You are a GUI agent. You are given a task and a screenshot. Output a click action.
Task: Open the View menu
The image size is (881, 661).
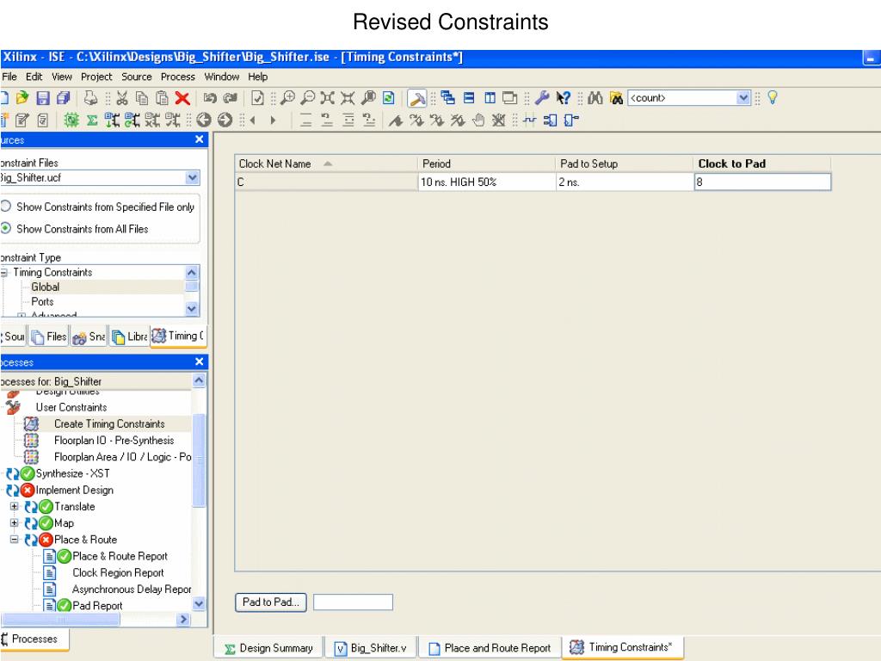click(x=62, y=77)
